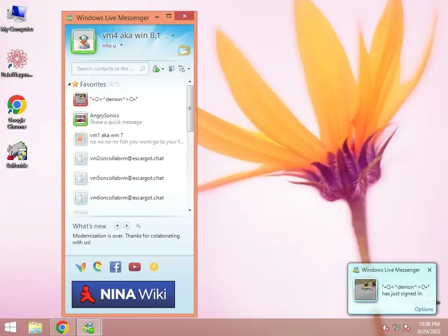The image size is (448, 336).
Task: Click the vm6oncollabvm offline avatar icon
Action: [80, 197]
